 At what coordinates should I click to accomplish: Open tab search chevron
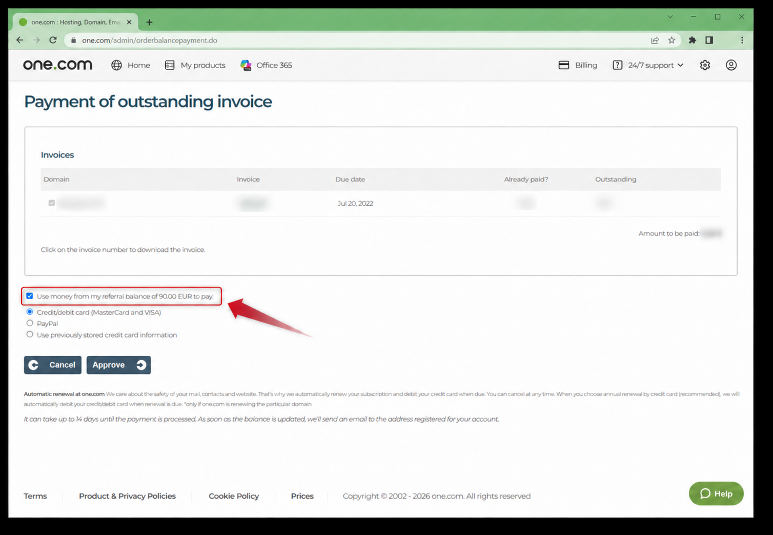point(670,17)
